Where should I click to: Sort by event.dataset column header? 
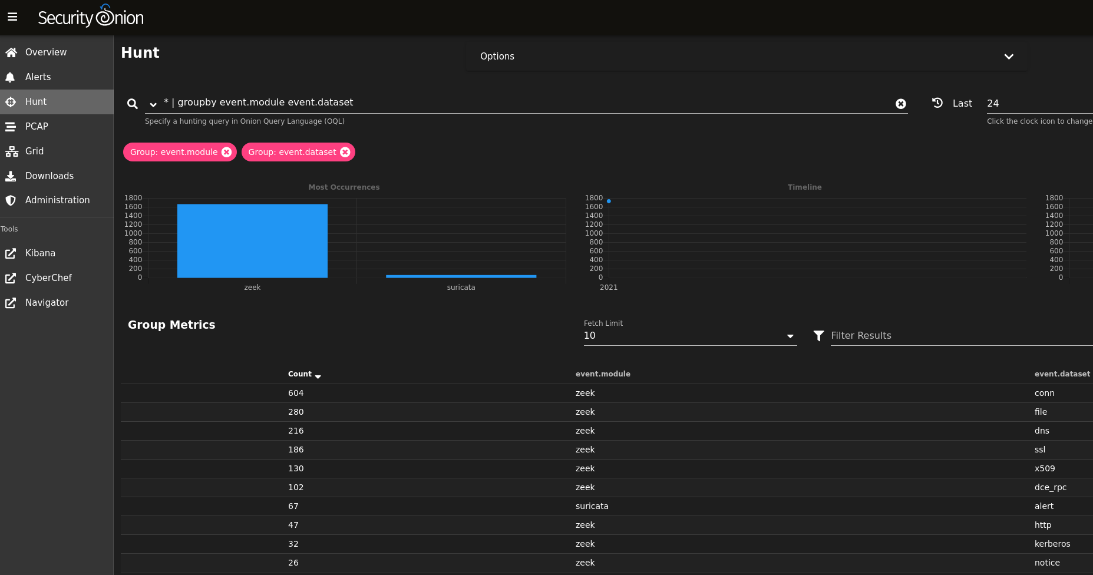point(1062,374)
